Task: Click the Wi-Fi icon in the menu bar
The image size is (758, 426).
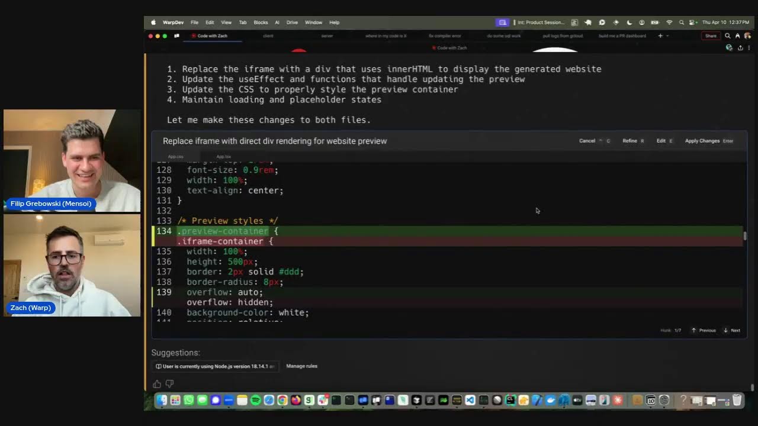Action: coord(669,22)
